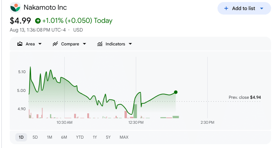This screenshot has height=148, width=278.
Task: Switch to the 1Y time range
Action: (x=95, y=137)
